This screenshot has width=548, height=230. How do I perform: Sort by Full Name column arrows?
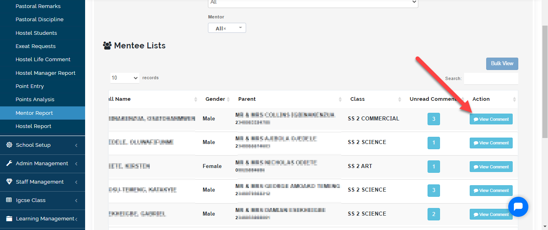(x=196, y=99)
